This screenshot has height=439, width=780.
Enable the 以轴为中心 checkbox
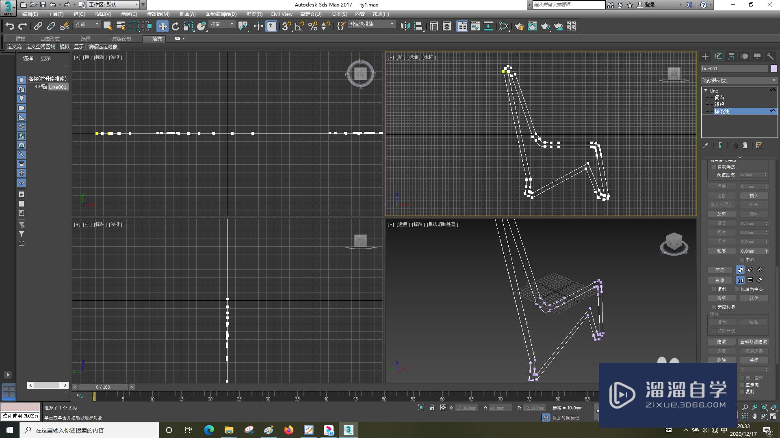(737, 289)
